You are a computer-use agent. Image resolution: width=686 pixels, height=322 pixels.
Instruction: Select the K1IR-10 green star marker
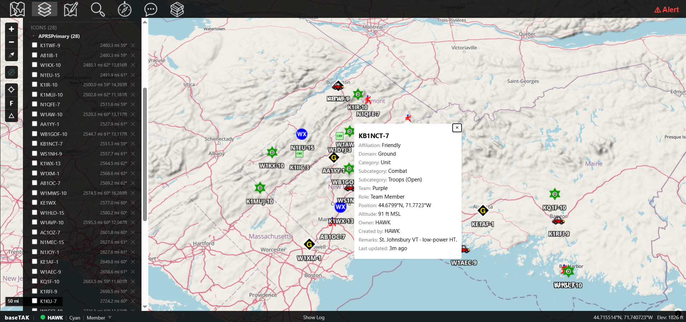coord(358,94)
